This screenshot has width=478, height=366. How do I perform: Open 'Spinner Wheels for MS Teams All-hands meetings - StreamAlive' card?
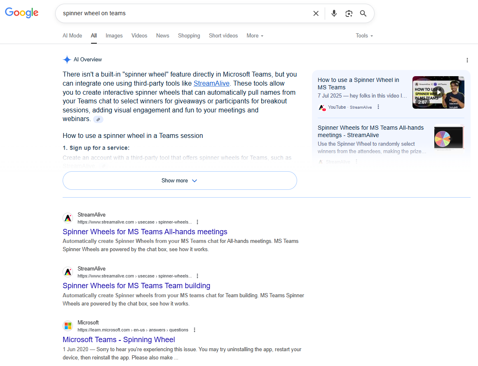(371, 131)
